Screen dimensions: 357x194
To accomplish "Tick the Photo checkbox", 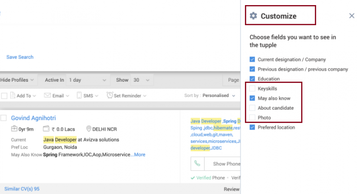I will 252,117.
